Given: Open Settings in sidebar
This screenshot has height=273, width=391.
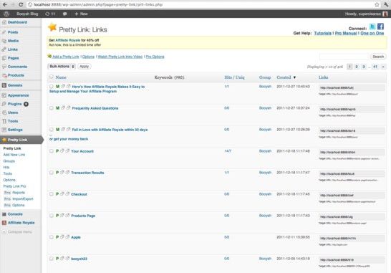Looking at the screenshot, I should pyautogui.click(x=15, y=130).
